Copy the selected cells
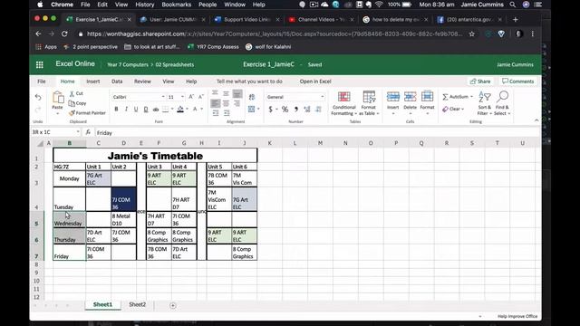 pos(77,103)
